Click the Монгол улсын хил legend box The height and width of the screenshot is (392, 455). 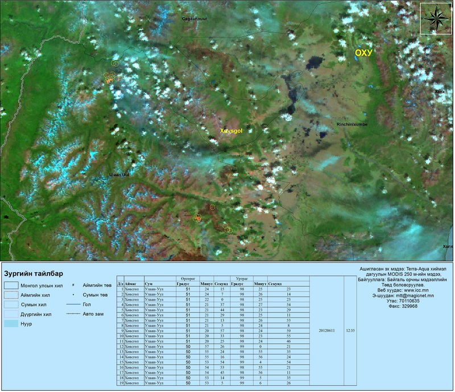pyautogui.click(x=11, y=285)
